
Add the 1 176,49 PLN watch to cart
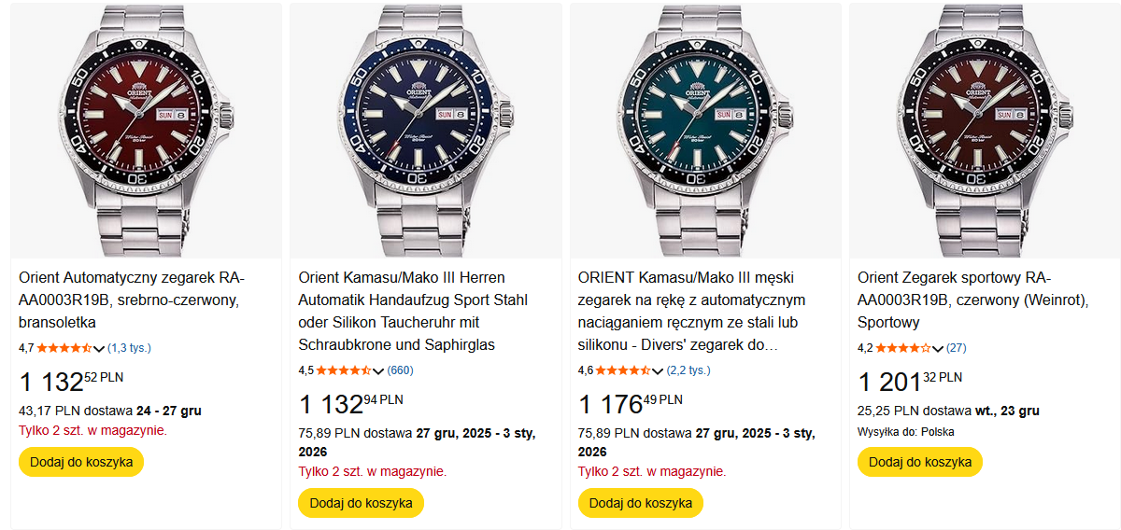coord(641,503)
